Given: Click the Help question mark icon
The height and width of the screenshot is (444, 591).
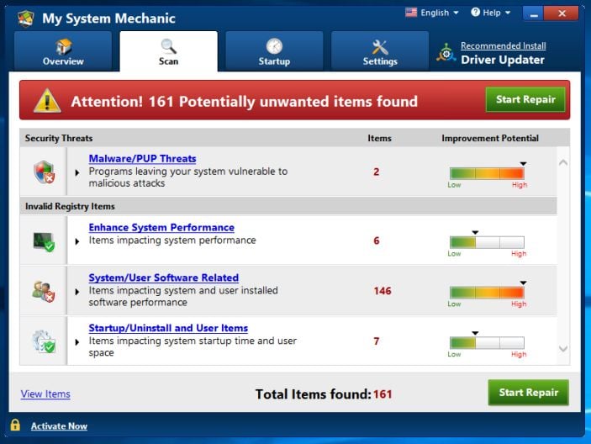Looking at the screenshot, I should 475,13.
